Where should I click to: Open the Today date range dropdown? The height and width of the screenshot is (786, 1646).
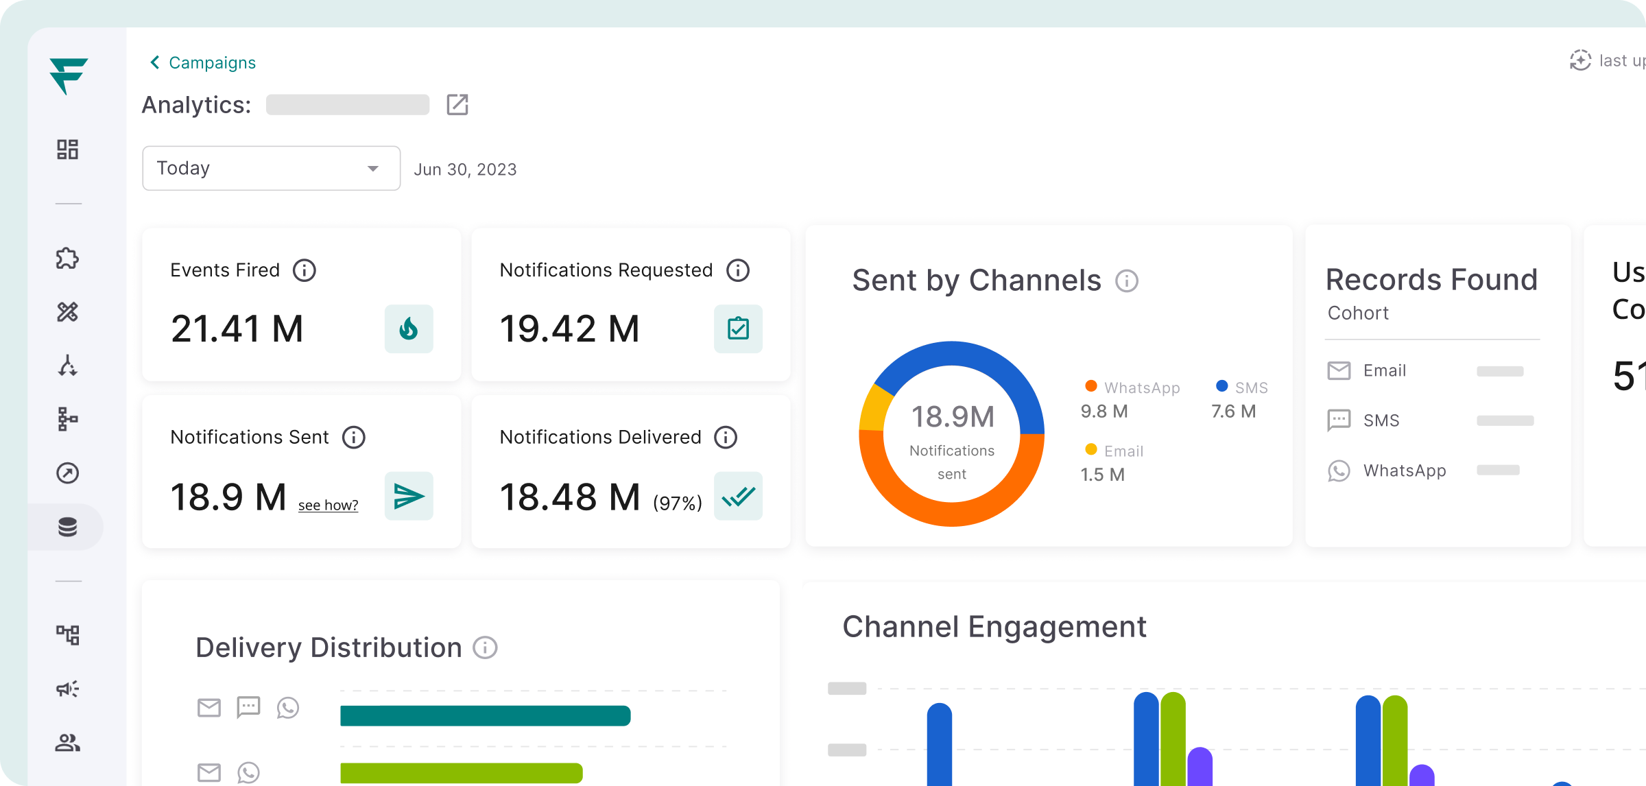271,168
